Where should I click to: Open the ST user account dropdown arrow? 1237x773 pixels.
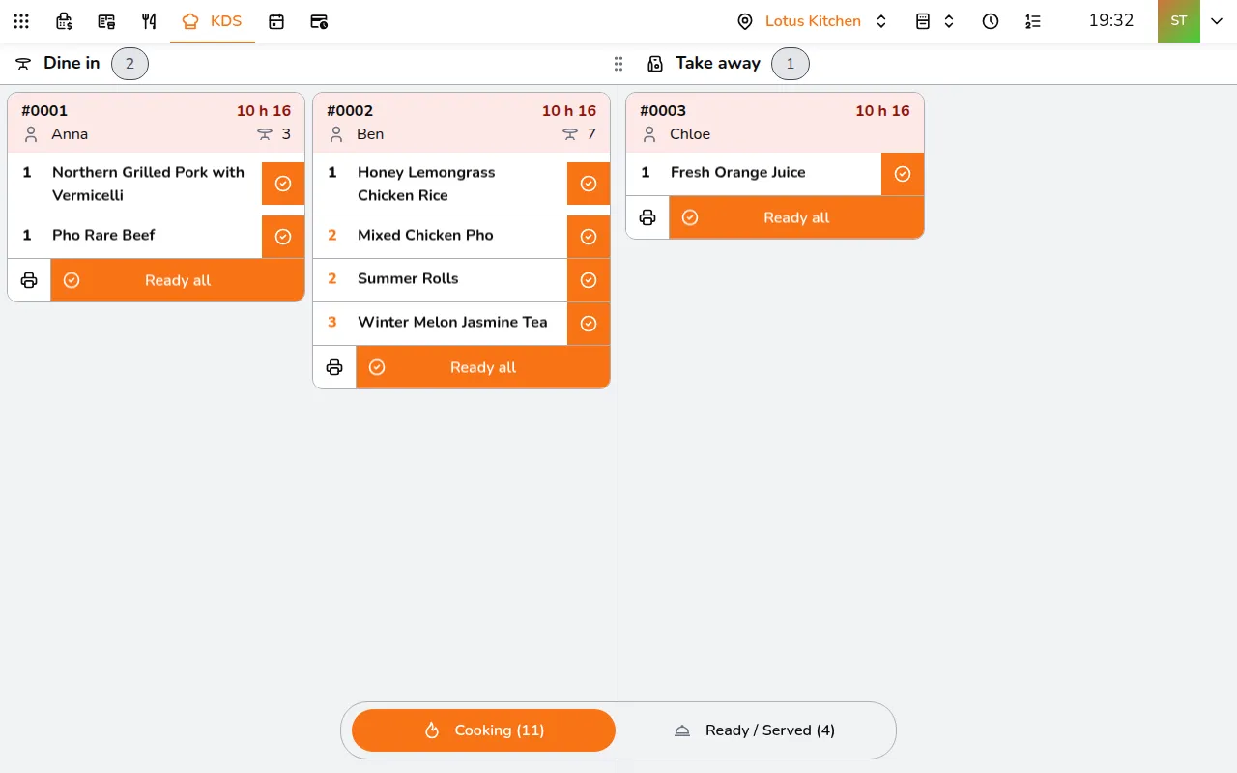1217,21
